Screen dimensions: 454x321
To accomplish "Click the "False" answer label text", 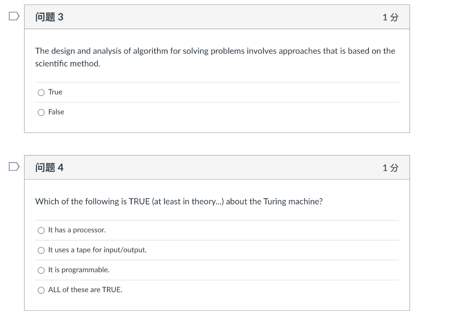I will point(56,112).
